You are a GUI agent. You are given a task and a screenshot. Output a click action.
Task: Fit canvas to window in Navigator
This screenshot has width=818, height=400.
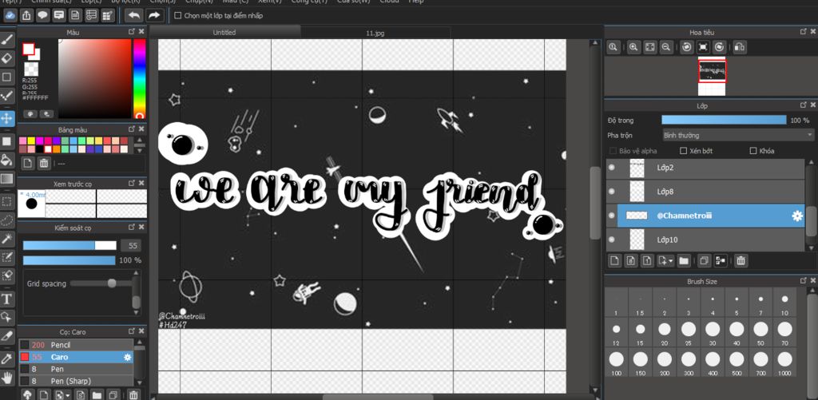click(x=649, y=47)
